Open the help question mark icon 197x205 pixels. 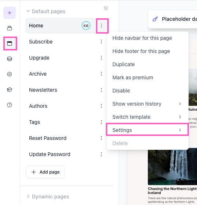coord(10,105)
